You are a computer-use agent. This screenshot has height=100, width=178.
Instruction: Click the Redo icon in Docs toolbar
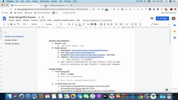click(x=8, y=24)
